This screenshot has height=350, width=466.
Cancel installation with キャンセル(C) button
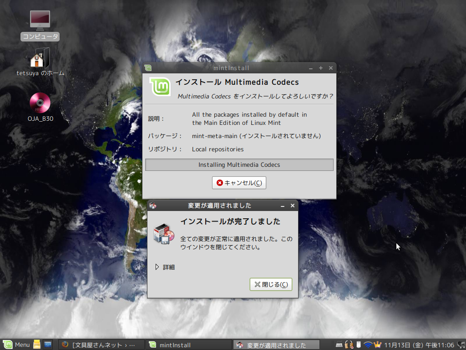tap(239, 183)
